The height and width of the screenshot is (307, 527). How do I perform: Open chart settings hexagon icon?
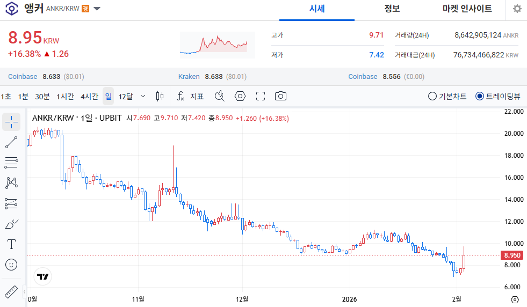240,96
